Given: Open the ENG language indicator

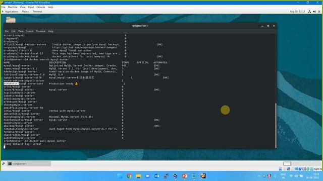Looking at the screenshot, I should click(283, 176).
